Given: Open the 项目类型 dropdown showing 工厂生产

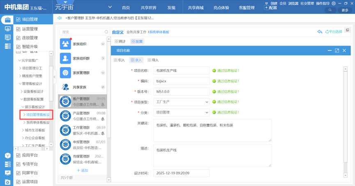Looking at the screenshot, I should click(181, 102).
